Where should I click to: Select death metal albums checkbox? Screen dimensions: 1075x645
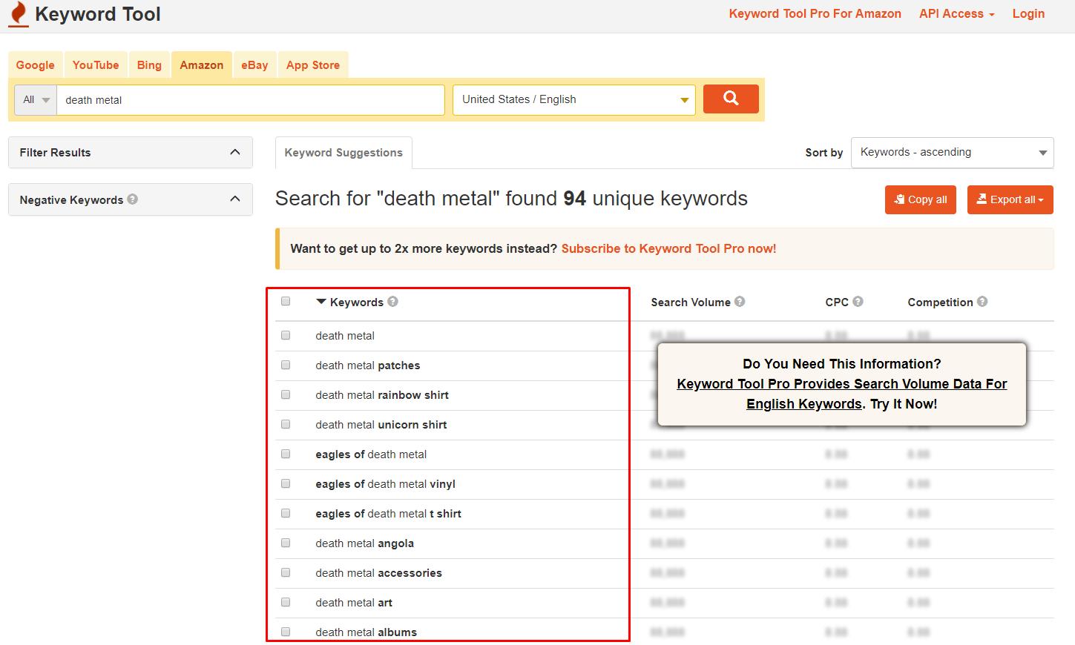286,632
